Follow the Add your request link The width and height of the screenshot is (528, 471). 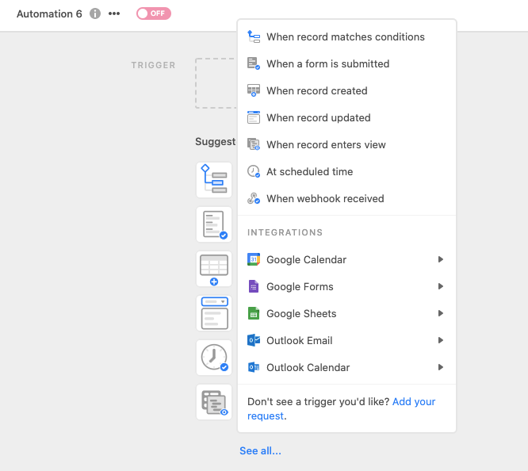coord(342,408)
